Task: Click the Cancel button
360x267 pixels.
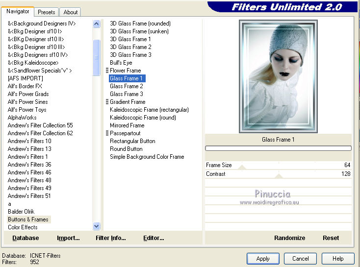Action: (300, 259)
